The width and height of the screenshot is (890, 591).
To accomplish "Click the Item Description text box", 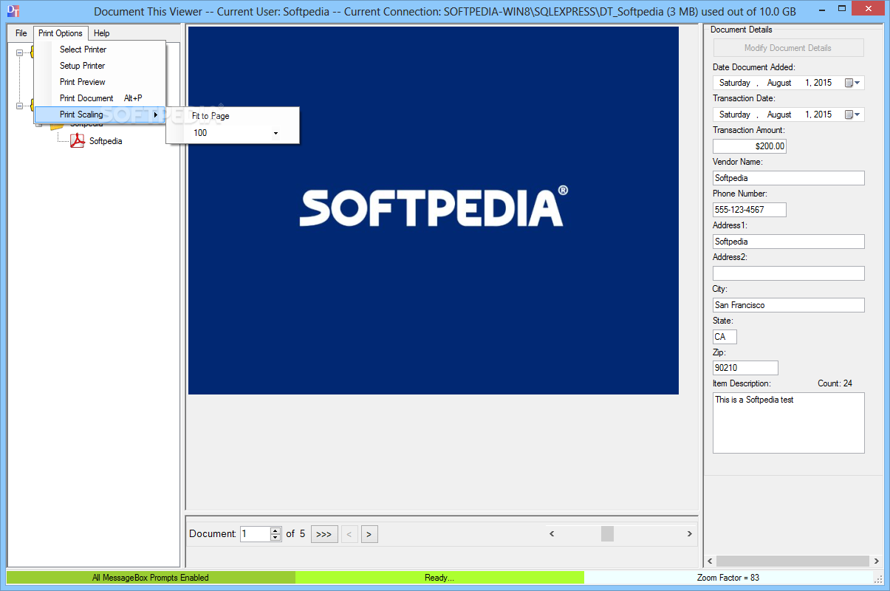I will coord(788,423).
